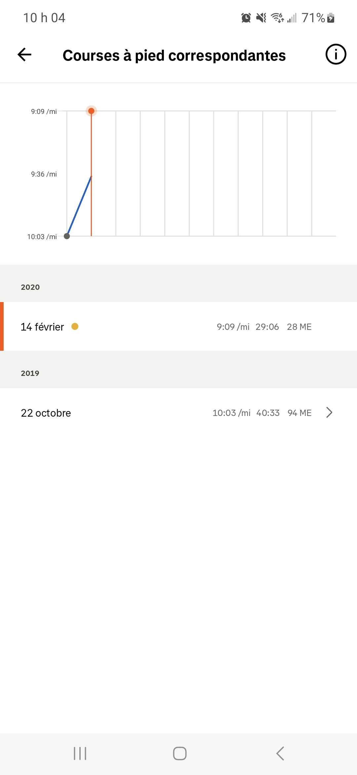Select the orange data point on chart

[x=91, y=111]
